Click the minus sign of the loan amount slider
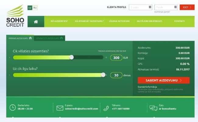Screen dimensions: 198x122 pos(9,57)
